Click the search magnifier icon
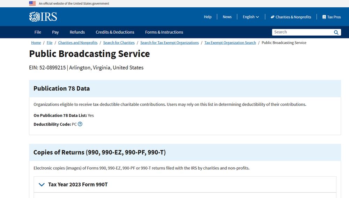 pos(336,33)
